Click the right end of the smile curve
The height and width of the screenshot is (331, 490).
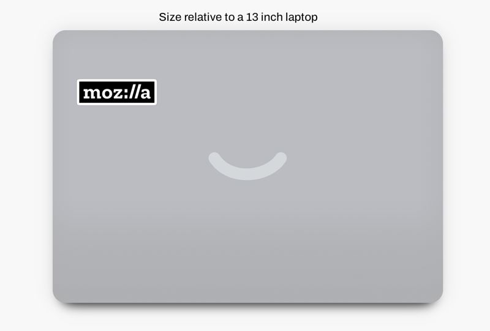click(281, 158)
